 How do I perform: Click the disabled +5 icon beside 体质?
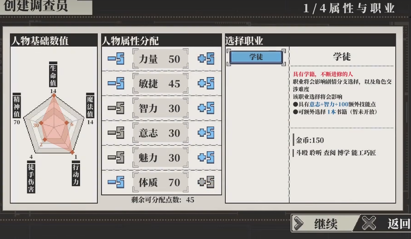pos(206,182)
